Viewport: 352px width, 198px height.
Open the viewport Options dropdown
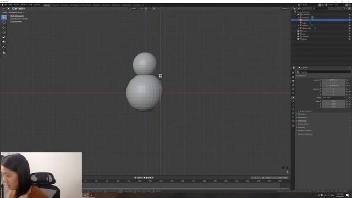point(285,9)
